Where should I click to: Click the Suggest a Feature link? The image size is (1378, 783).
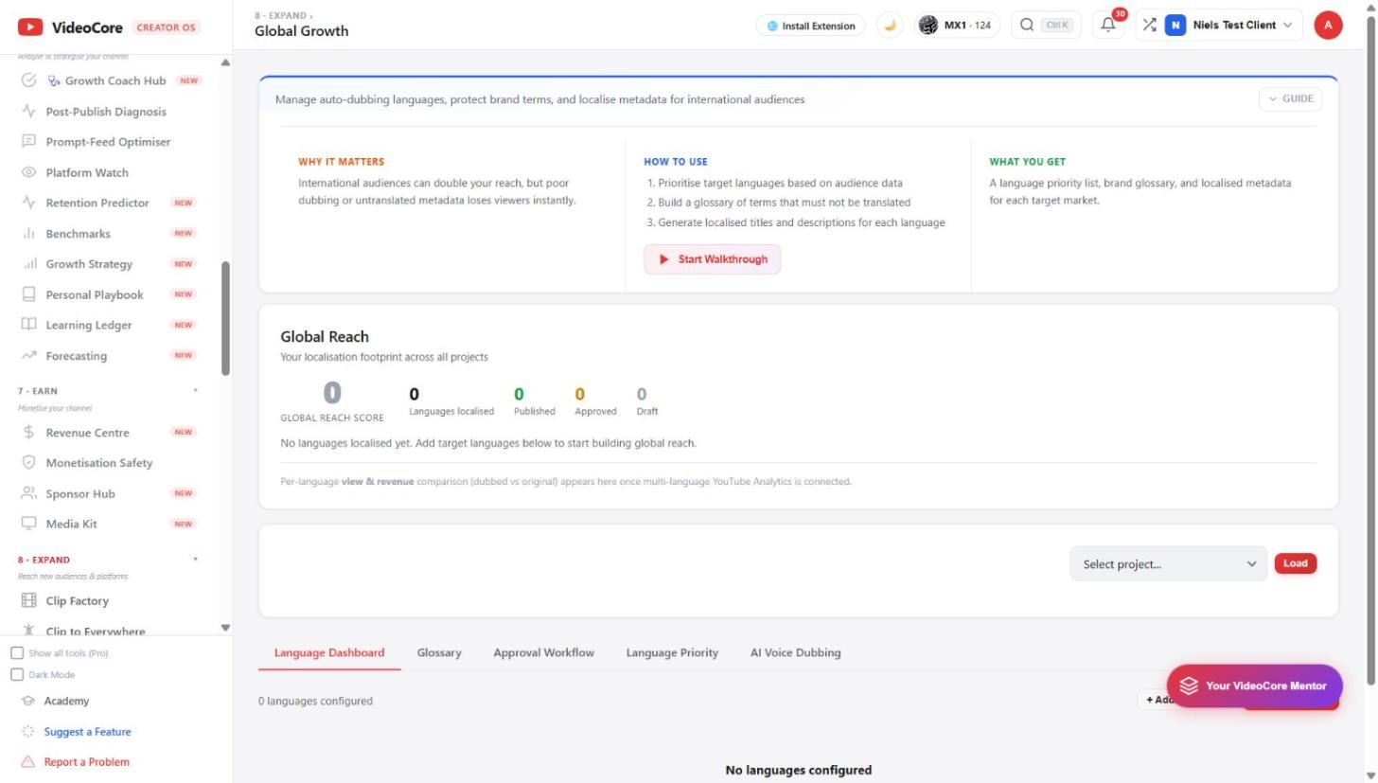tap(87, 732)
